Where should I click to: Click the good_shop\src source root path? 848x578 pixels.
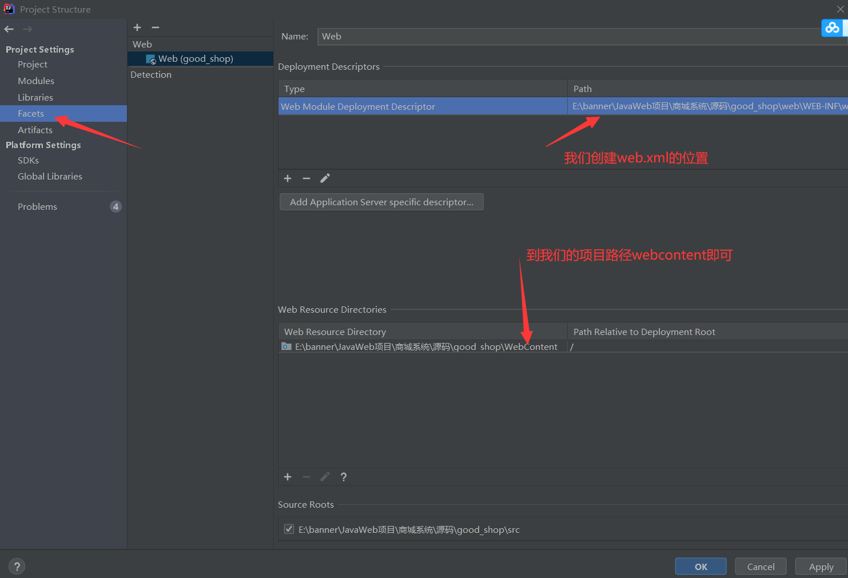[x=409, y=530]
